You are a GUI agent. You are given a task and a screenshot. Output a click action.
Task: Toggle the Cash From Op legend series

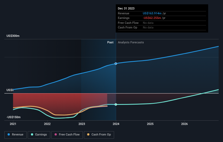pyautogui.click(x=99, y=135)
